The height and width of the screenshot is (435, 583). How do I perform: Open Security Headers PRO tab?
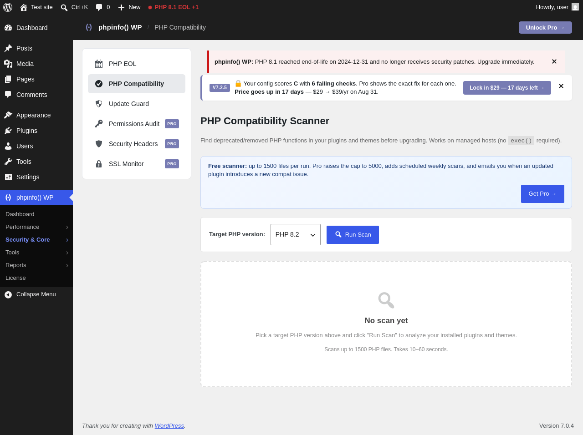point(137,144)
